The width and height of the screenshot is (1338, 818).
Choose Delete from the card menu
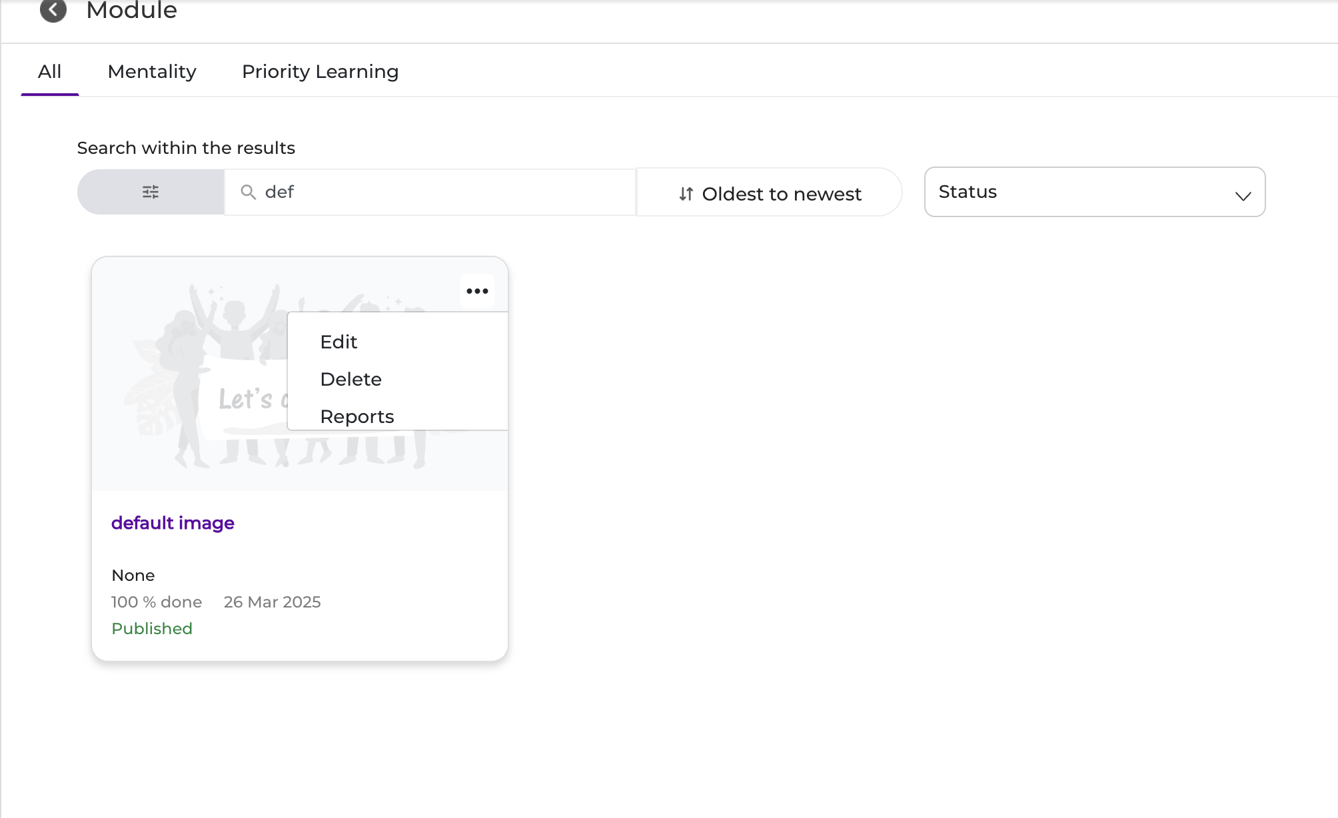pos(350,379)
